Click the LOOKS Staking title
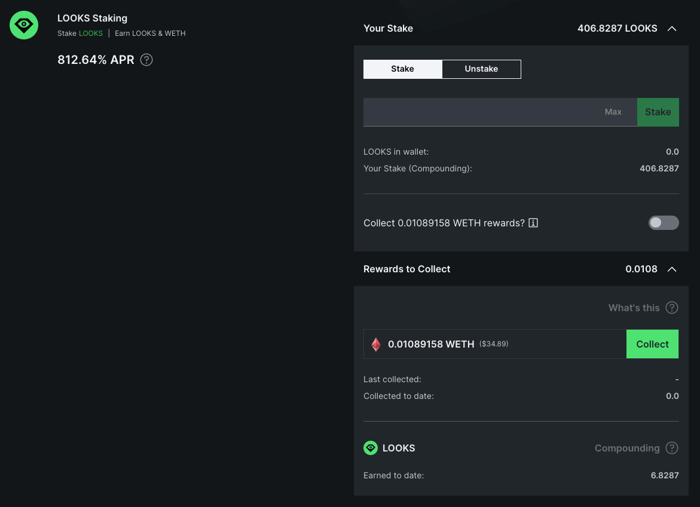The image size is (700, 507). (x=93, y=19)
